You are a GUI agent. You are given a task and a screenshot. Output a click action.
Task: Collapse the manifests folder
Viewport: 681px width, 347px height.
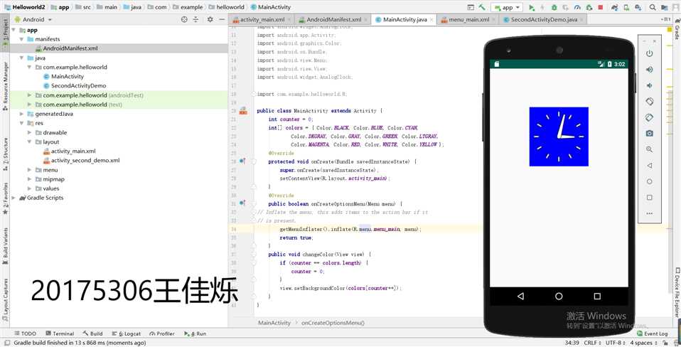click(21, 40)
